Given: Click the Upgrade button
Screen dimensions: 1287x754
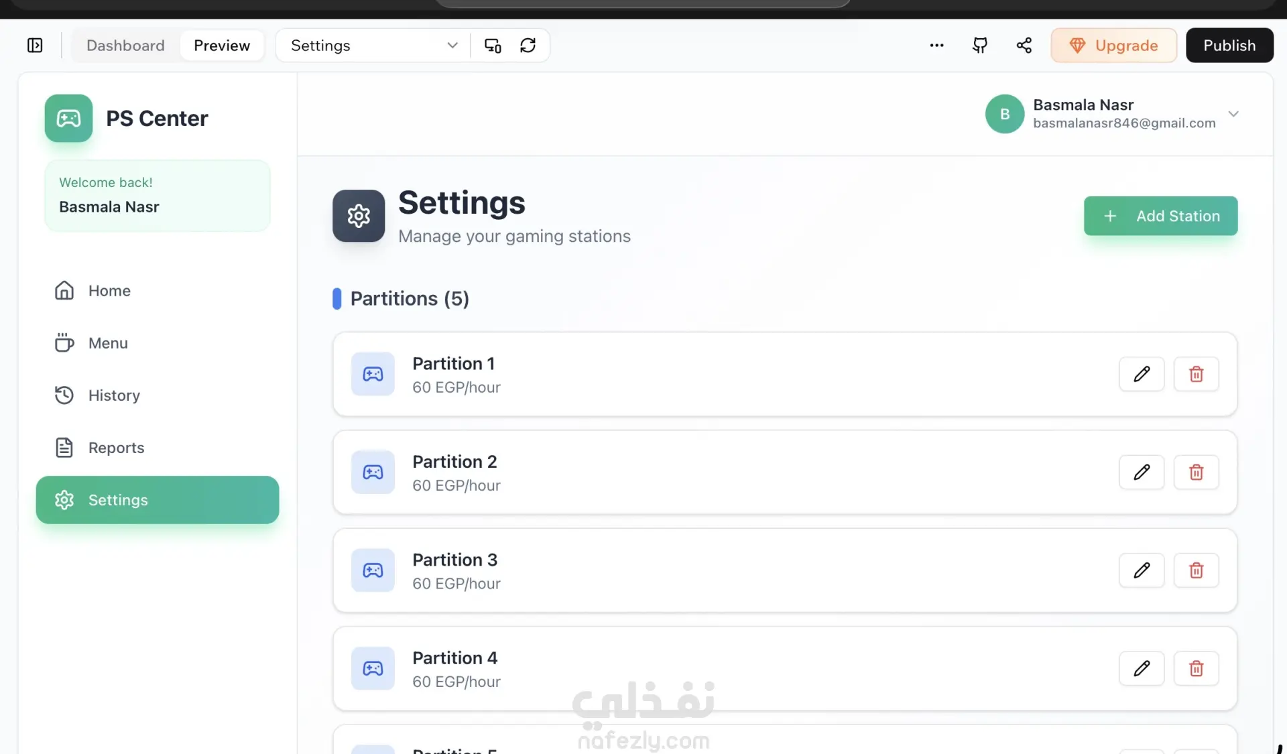Looking at the screenshot, I should pyautogui.click(x=1113, y=46).
